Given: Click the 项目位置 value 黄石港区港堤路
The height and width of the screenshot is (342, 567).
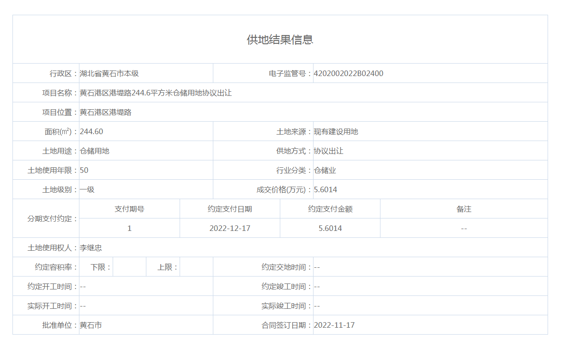Looking at the screenshot, I should pyautogui.click(x=105, y=112).
